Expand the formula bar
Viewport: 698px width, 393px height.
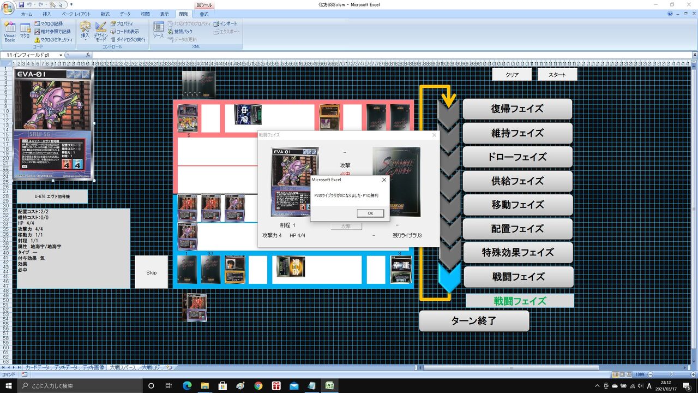[695, 55]
